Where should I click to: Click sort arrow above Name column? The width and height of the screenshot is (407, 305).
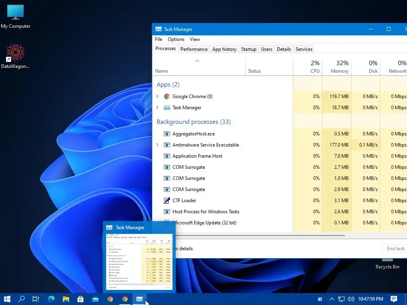[197, 61]
